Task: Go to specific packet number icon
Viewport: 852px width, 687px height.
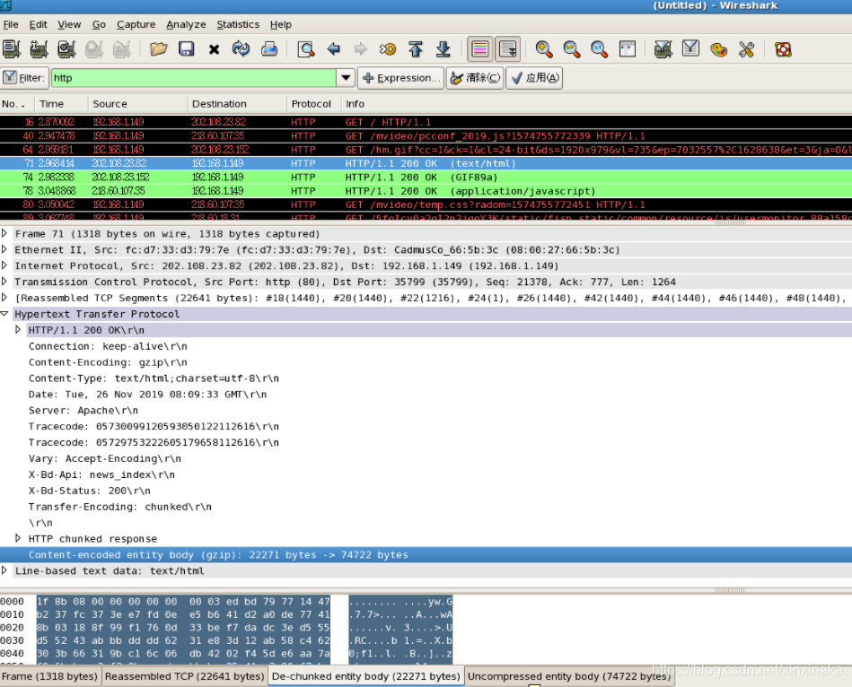Action: tap(388, 49)
